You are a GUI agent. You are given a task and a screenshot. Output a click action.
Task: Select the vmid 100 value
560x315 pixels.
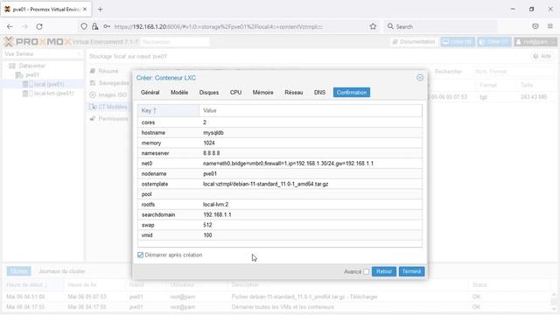[207, 235]
